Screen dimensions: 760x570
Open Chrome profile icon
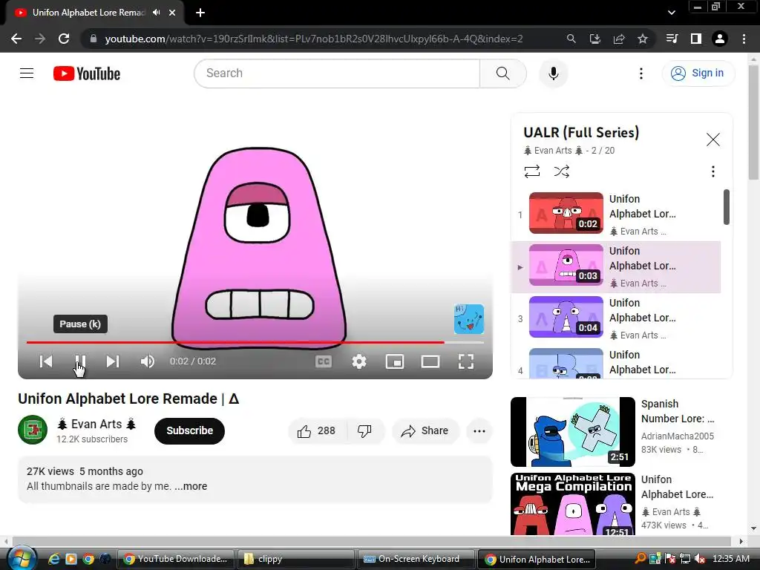[x=720, y=39]
